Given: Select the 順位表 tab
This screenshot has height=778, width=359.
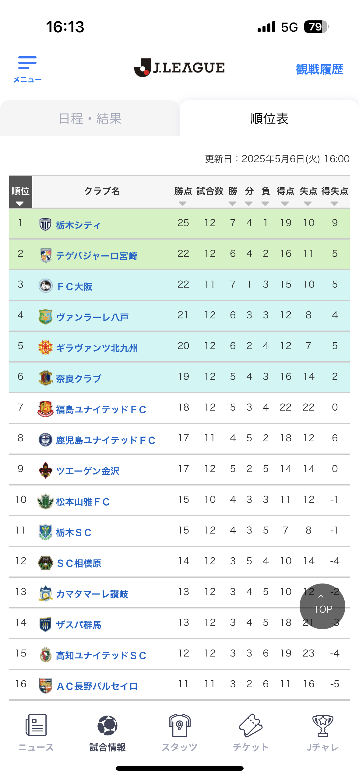Looking at the screenshot, I should [x=269, y=118].
